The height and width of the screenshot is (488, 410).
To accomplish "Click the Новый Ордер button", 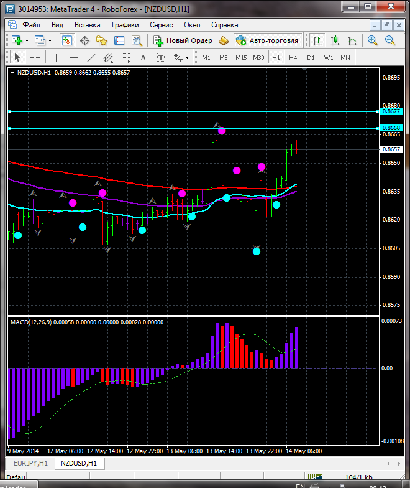I will click(x=183, y=40).
